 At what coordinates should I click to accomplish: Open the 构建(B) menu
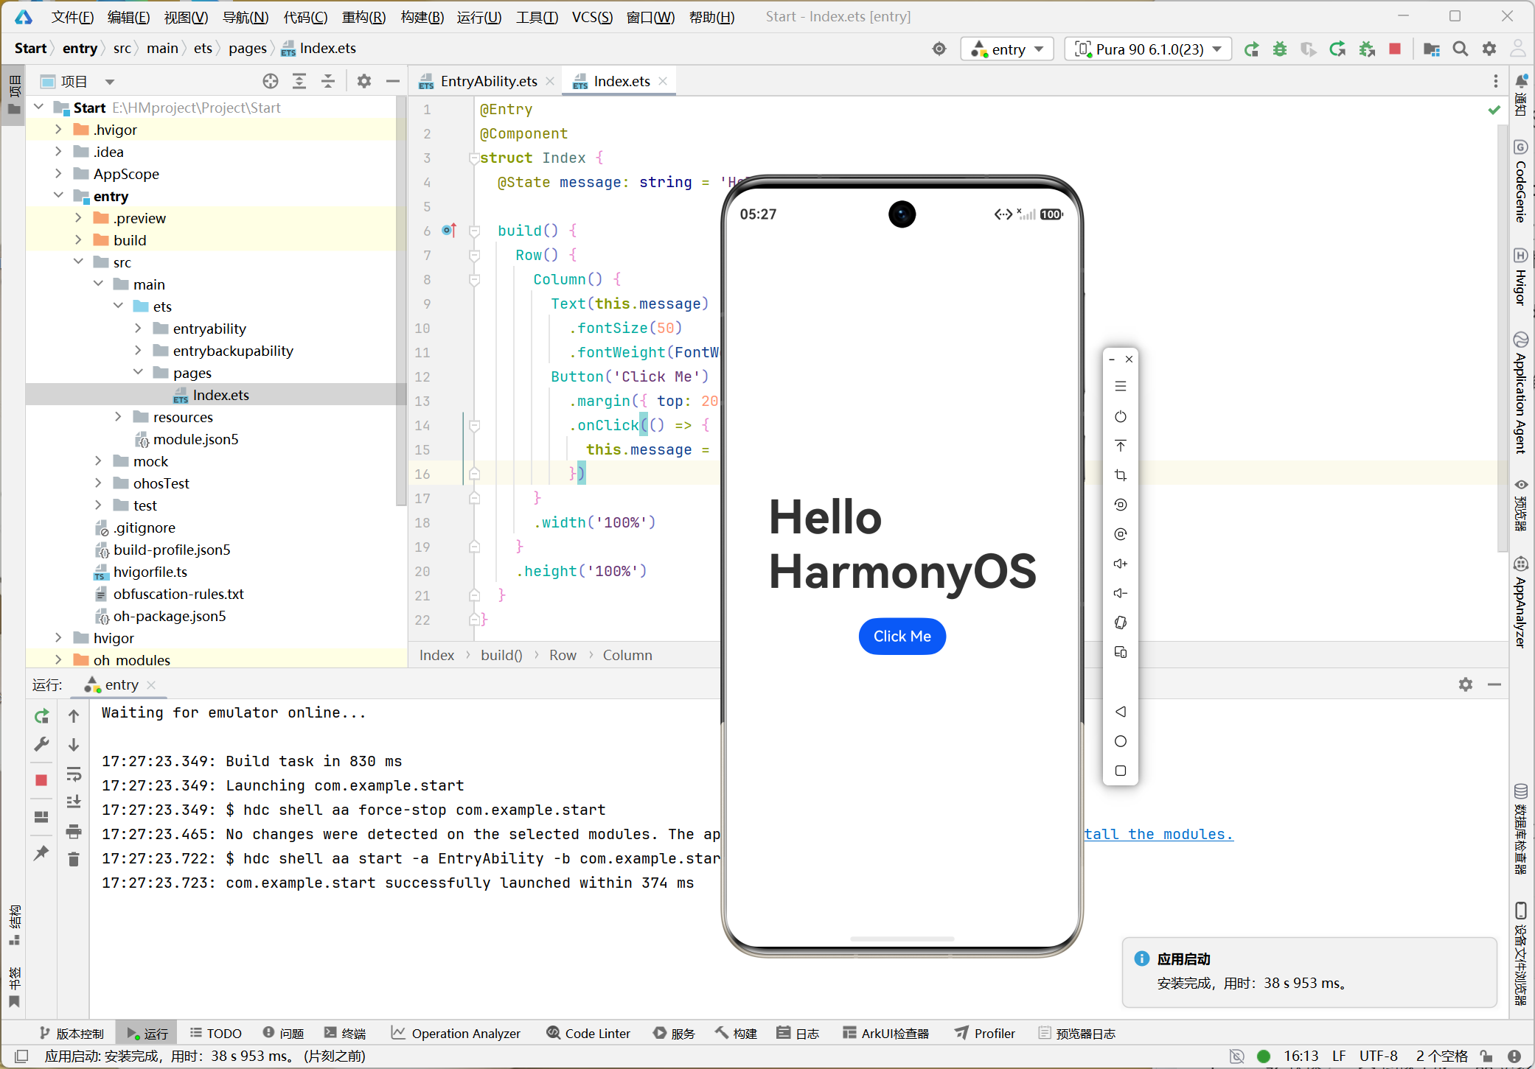tap(422, 17)
